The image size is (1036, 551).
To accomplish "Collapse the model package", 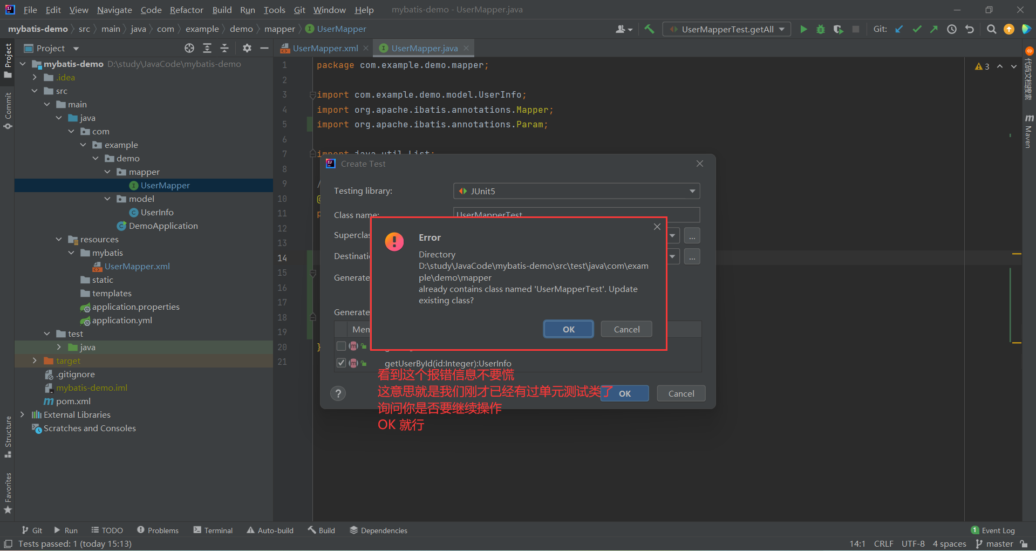I will [107, 199].
